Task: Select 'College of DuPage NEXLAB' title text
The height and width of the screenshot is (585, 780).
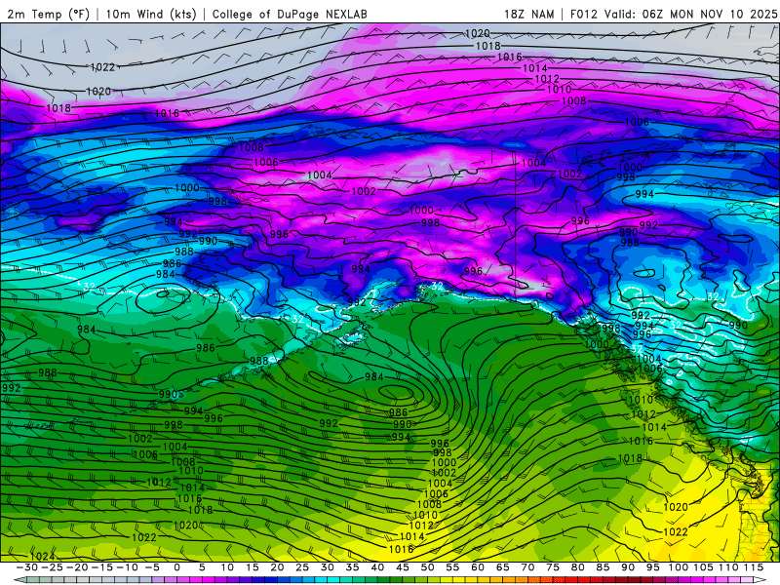Action: [x=290, y=14]
